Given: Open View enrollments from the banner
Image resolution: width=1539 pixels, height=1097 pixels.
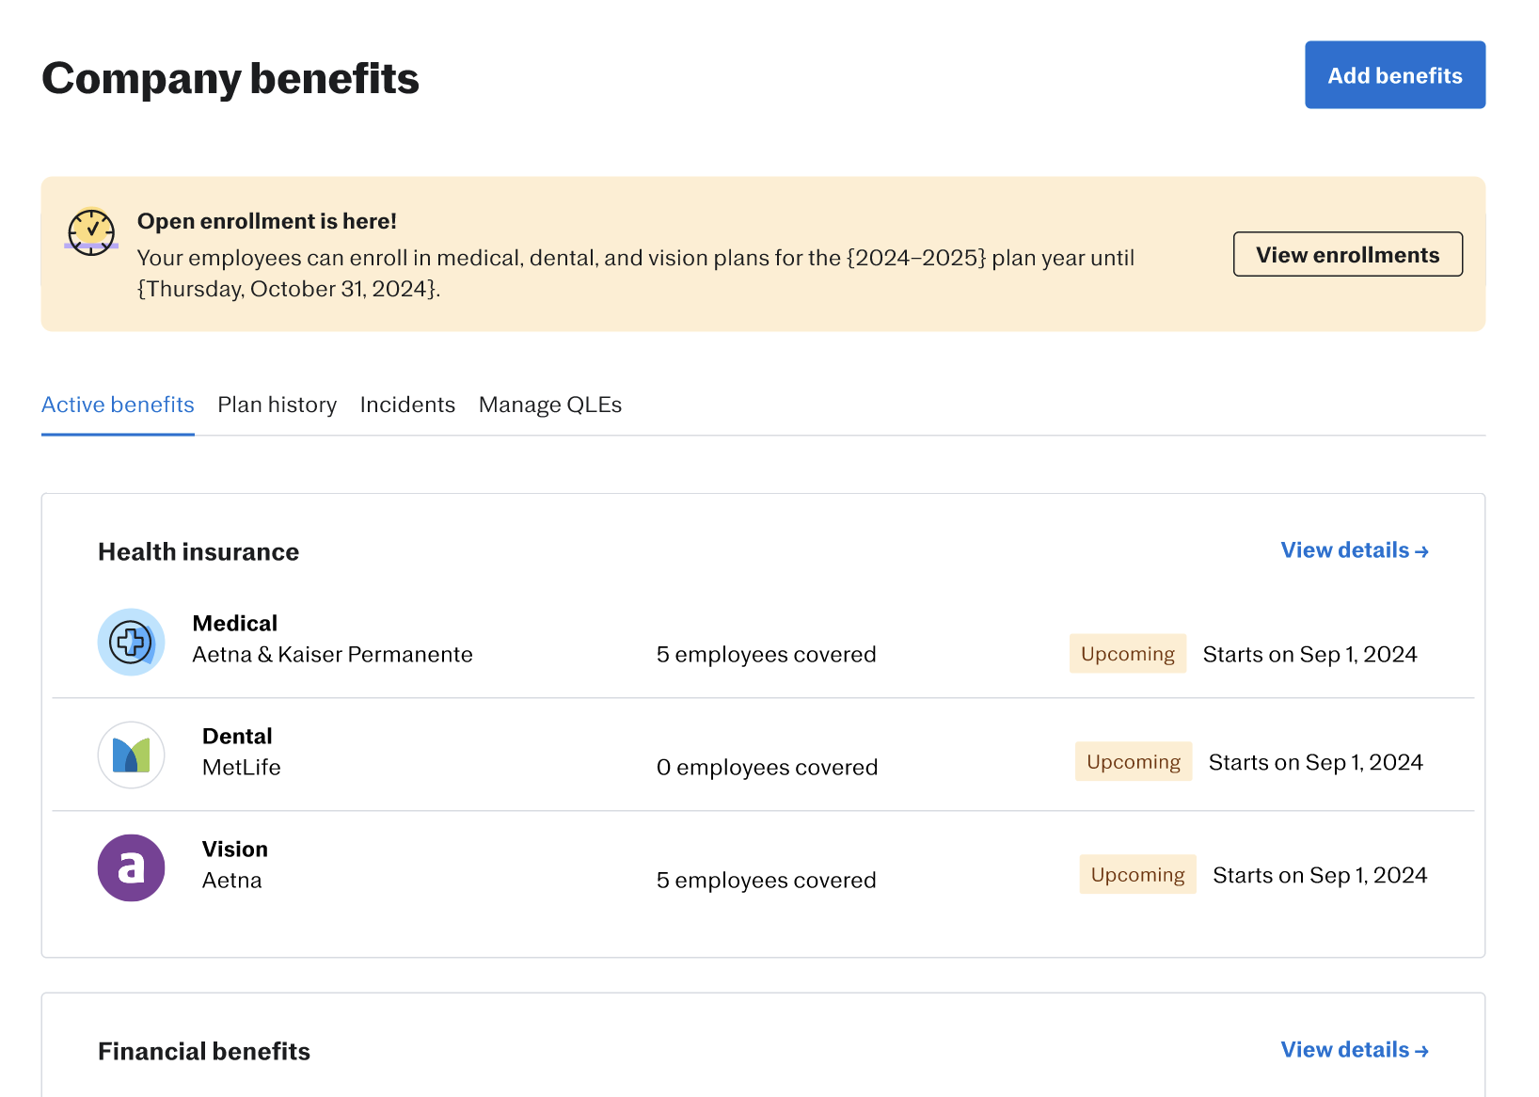Looking at the screenshot, I should (x=1347, y=255).
